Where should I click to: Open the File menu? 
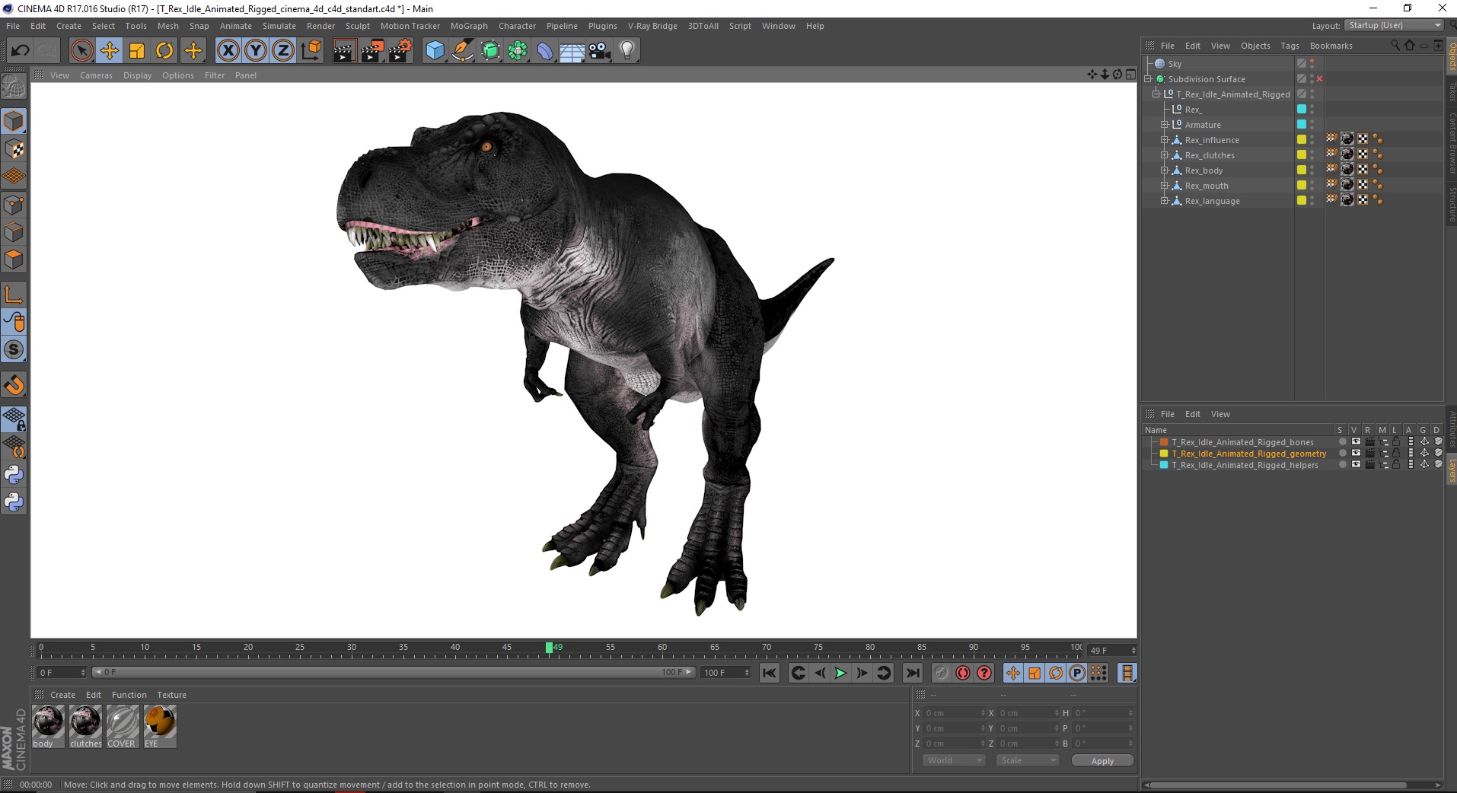[13, 26]
